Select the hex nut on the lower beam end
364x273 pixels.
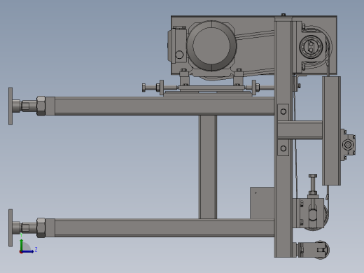click(x=41, y=228)
